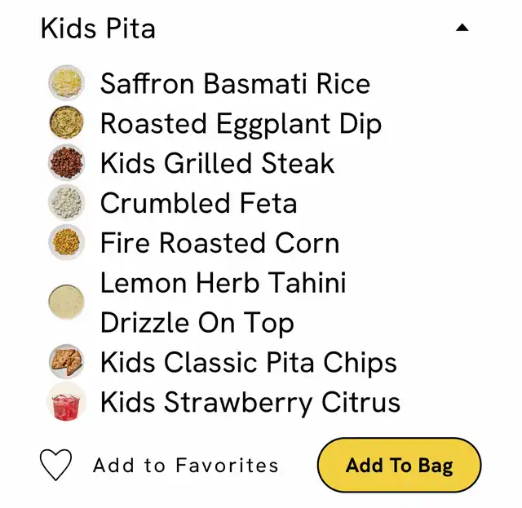Click the Kids Grilled Steak icon
The image size is (522, 508).
pos(66,163)
